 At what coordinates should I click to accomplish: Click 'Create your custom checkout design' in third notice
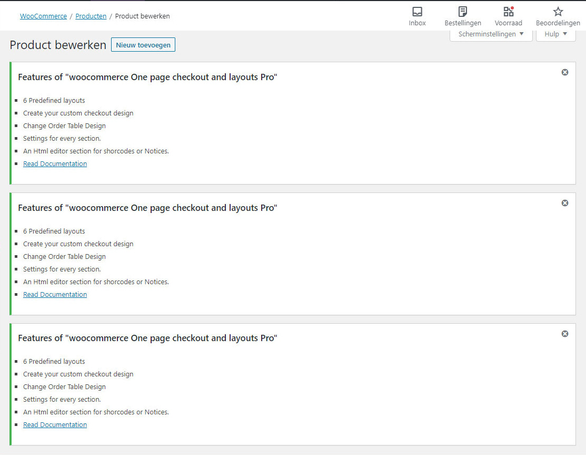coord(78,374)
